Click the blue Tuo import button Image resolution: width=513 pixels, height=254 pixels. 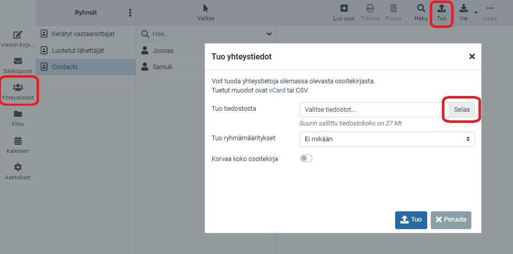tap(410, 220)
